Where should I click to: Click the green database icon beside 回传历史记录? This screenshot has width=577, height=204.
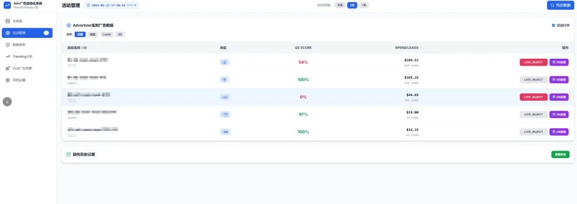(68, 154)
